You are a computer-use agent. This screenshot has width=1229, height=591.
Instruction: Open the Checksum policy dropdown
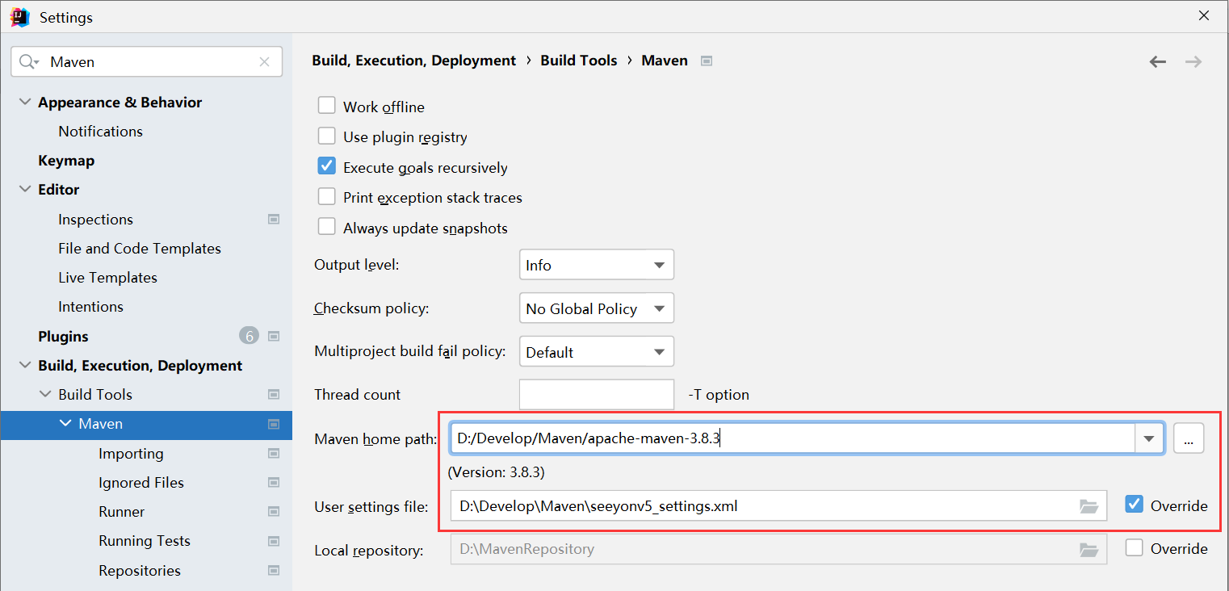tap(596, 308)
